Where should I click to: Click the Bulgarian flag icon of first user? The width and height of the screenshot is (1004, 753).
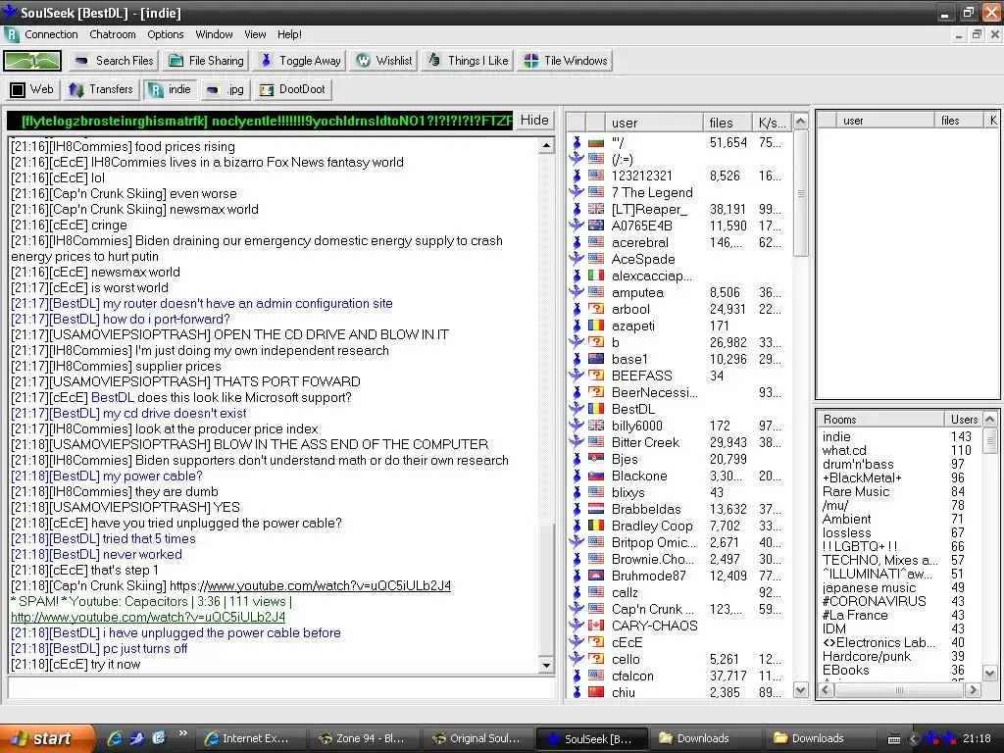pyautogui.click(x=596, y=142)
